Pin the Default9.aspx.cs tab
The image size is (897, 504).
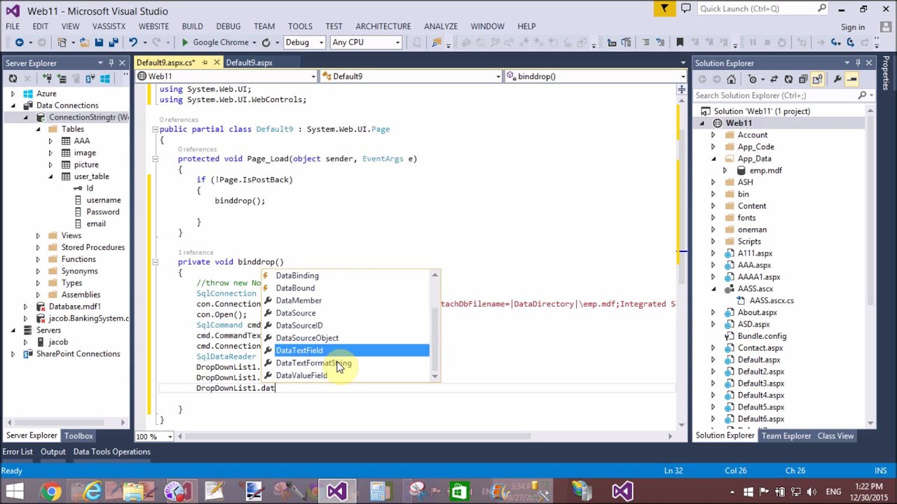[205, 62]
